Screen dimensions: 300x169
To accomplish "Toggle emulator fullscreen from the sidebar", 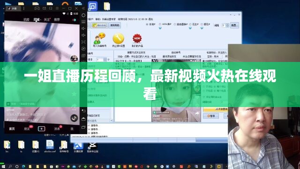I will [x=83, y=42].
